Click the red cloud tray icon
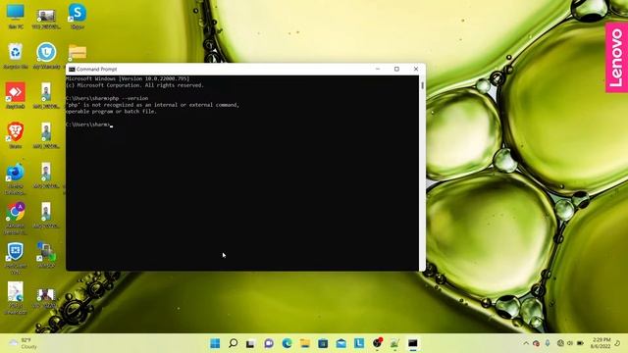628x353 pixels. coord(537,343)
